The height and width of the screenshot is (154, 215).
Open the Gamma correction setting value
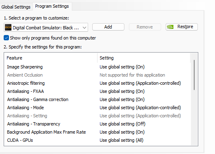[122, 99]
